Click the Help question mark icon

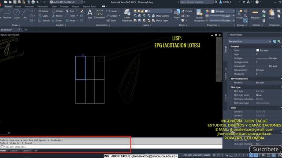click(x=257, y=2)
